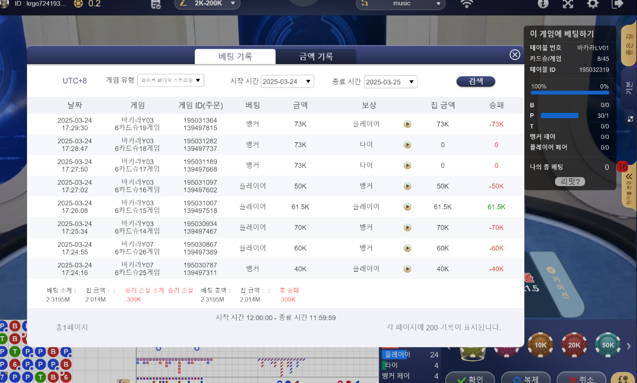This screenshot has height=383, width=637.
Task: Play replay for game ID 195031364
Action: point(407,124)
